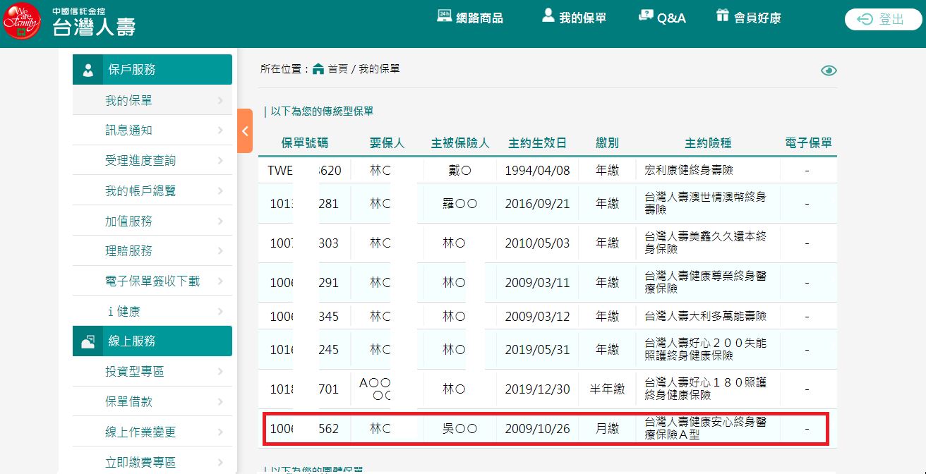
Task: Select 線上作業變更 in sidebar
Action: 152,432
